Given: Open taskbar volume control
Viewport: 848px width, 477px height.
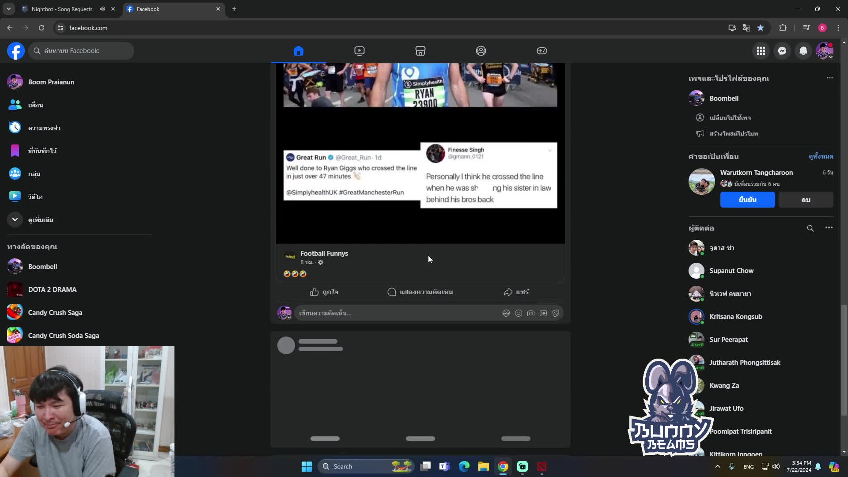Looking at the screenshot, I should coord(776,466).
